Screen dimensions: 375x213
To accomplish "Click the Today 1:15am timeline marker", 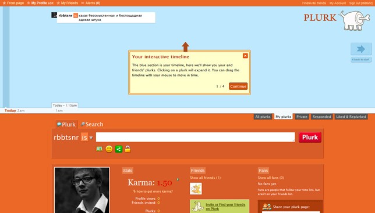I will pos(65,105).
